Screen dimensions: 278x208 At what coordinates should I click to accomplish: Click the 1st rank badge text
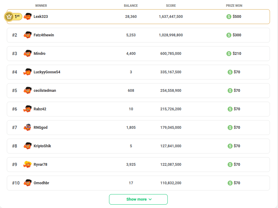pyautogui.click(x=17, y=16)
